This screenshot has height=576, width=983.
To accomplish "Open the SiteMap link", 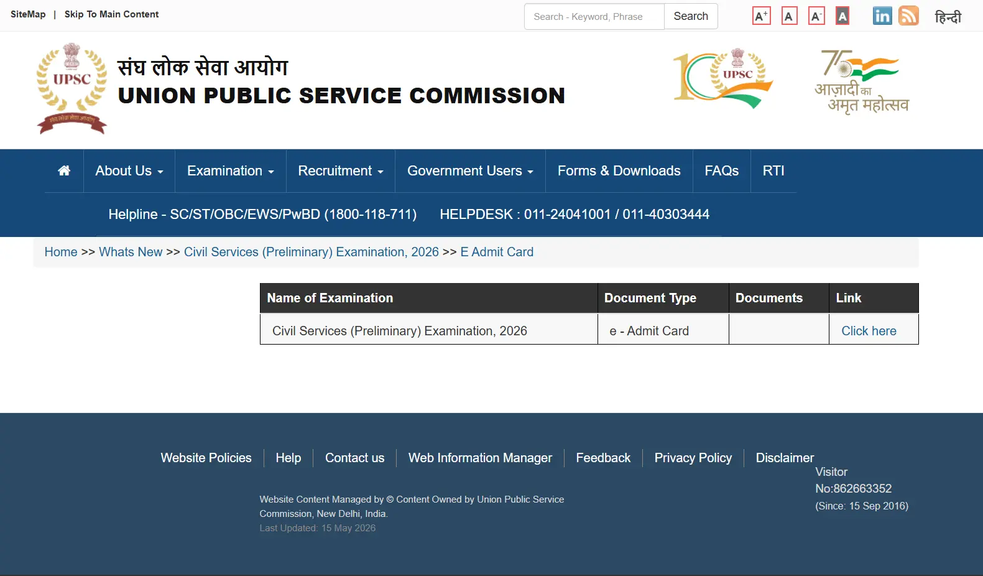I will tap(28, 14).
